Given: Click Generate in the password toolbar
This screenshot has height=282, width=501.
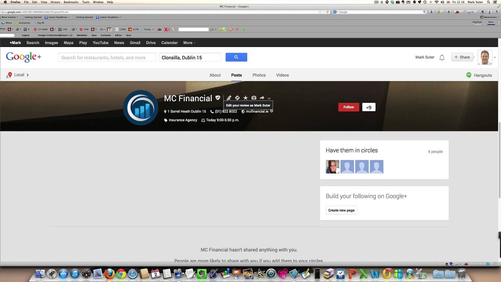Looking at the screenshot, I should pyautogui.click(x=106, y=35).
